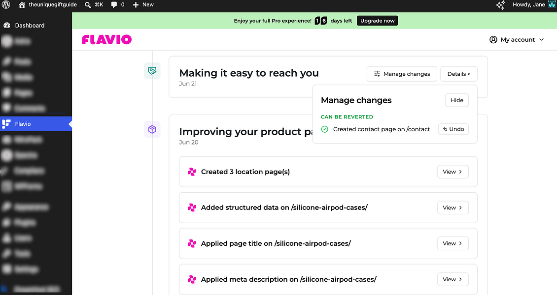Open theuniquegiftguide site home icon
Viewport: 557px width, 295px height.
[22, 4]
